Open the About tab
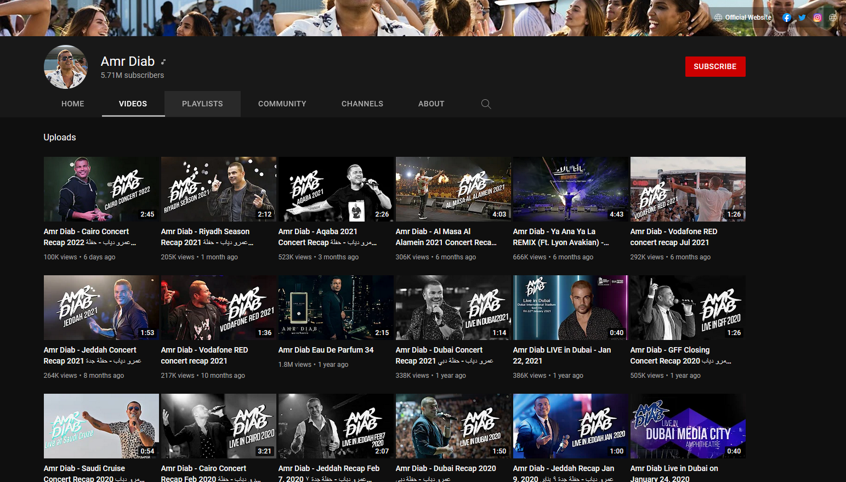 coord(431,104)
